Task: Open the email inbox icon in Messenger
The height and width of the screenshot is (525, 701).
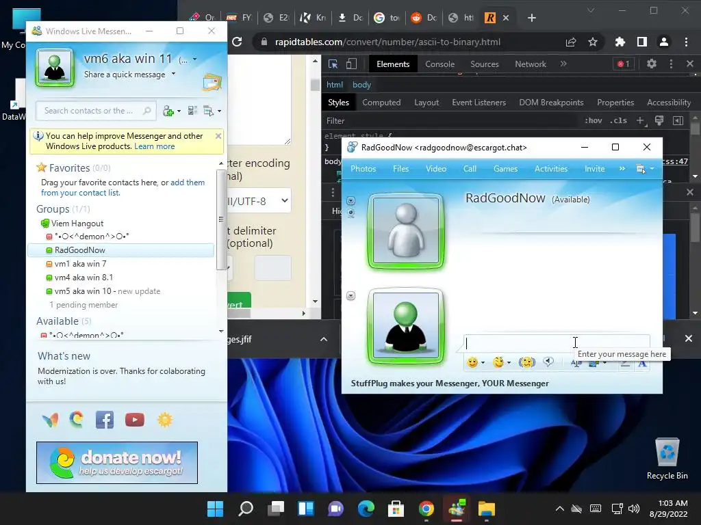Action: point(212,82)
